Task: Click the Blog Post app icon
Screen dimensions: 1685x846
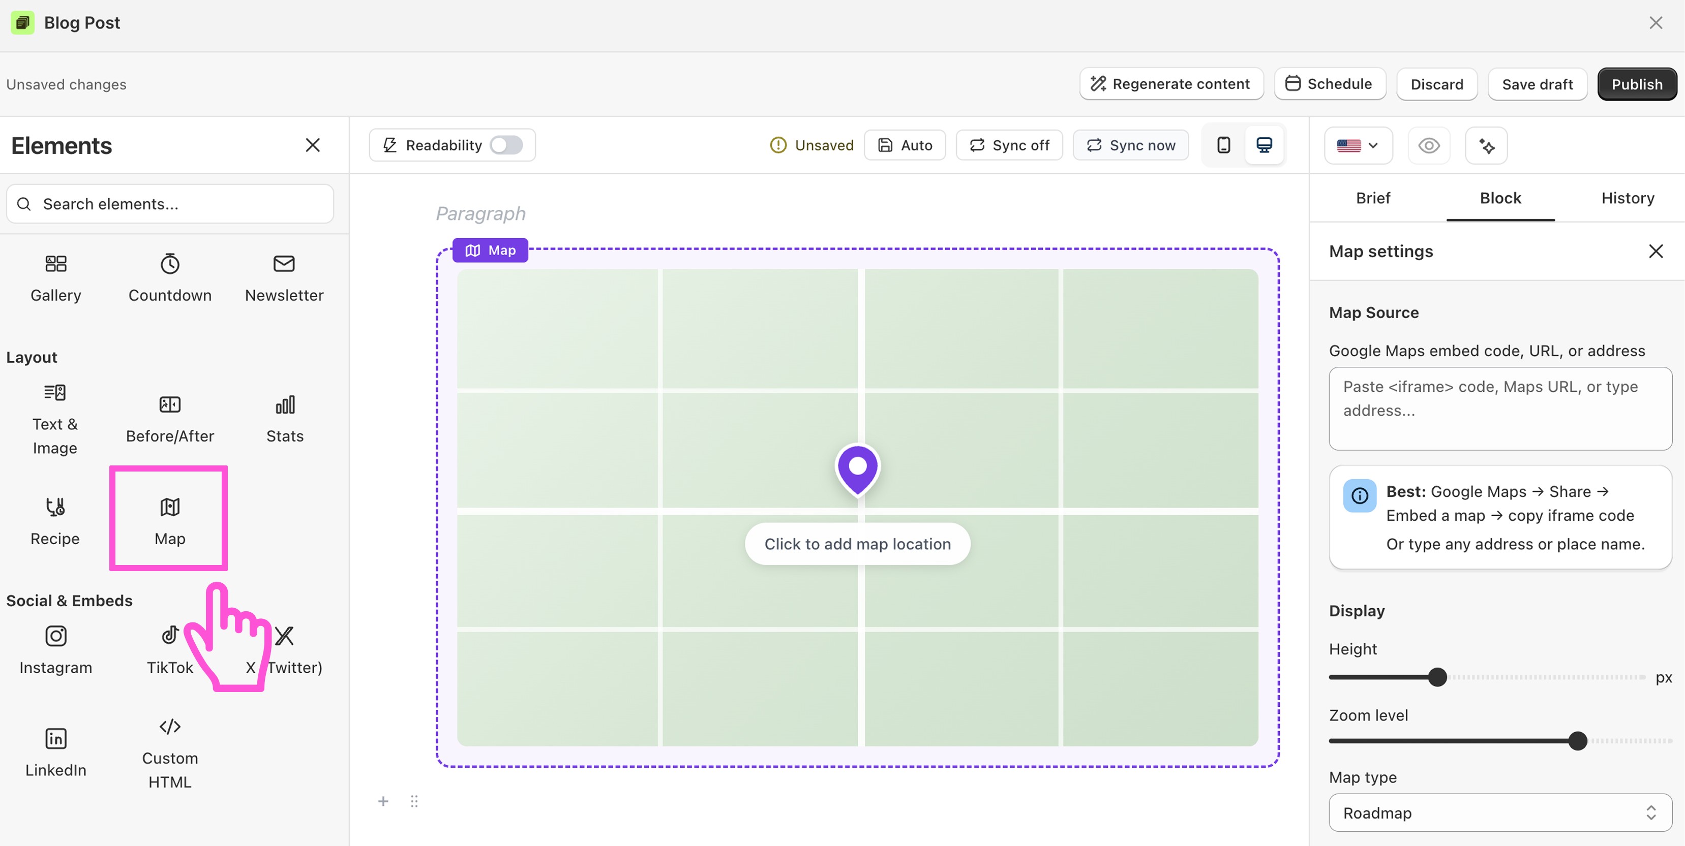Action: click(x=23, y=23)
